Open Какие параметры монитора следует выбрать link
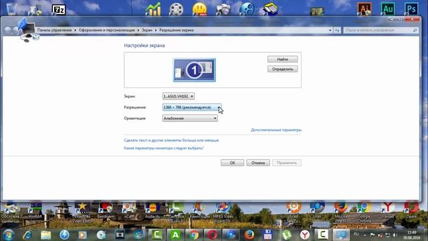Screen dimensions: 428x241 tap(164, 149)
